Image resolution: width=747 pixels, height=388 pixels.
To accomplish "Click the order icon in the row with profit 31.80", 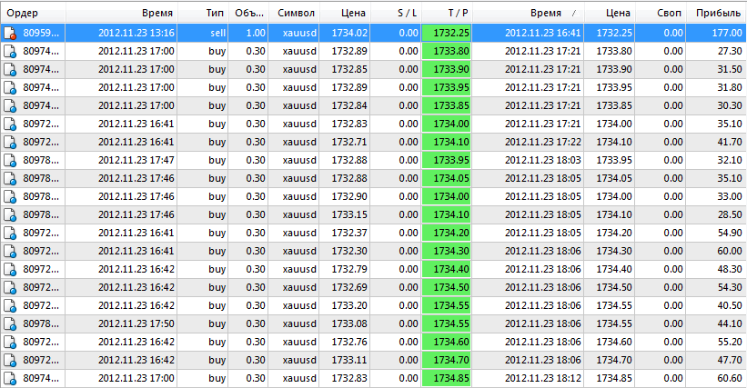I will [x=10, y=87].
